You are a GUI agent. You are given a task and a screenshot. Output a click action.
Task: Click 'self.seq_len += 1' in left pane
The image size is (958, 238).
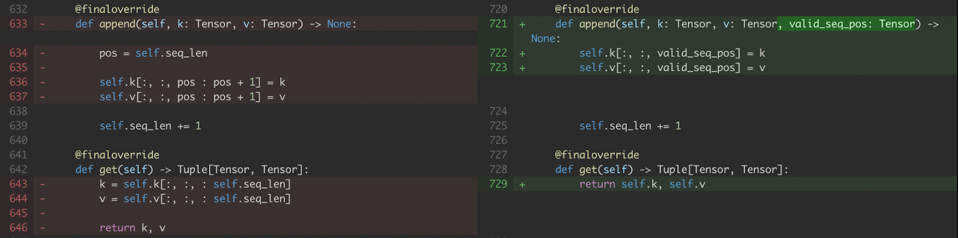tap(150, 126)
